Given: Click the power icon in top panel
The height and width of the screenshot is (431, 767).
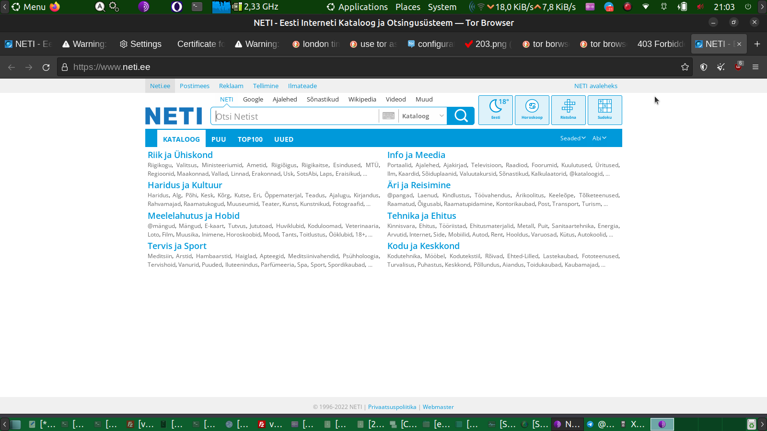Looking at the screenshot, I should click(x=748, y=7).
